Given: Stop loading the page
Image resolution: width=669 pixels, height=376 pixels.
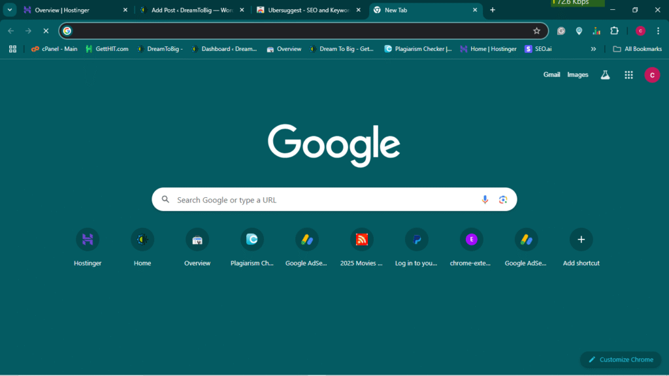Looking at the screenshot, I should pos(46,31).
